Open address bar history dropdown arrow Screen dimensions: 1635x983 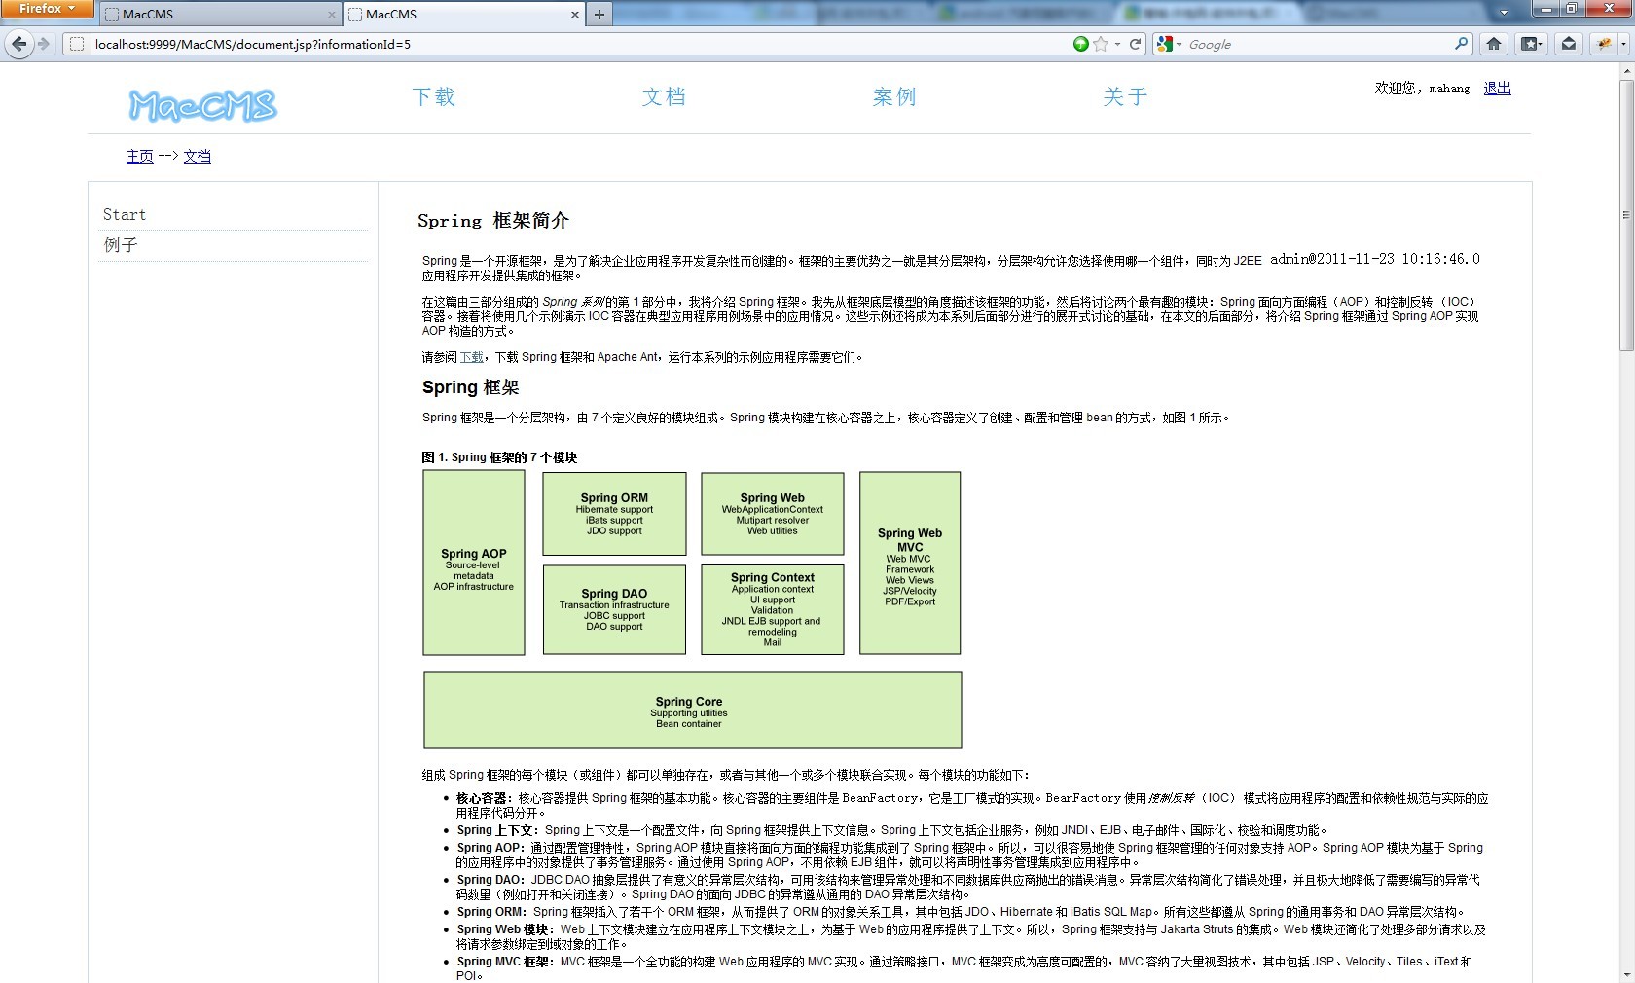(1117, 44)
